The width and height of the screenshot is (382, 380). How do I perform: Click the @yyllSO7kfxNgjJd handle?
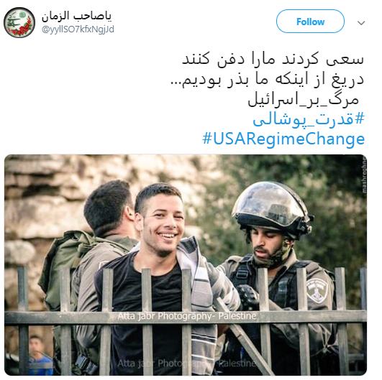point(78,29)
